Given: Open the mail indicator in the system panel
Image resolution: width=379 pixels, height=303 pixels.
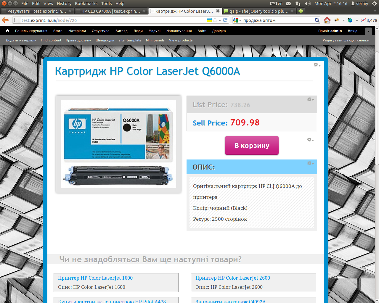Looking at the screenshot, I should [289, 4].
